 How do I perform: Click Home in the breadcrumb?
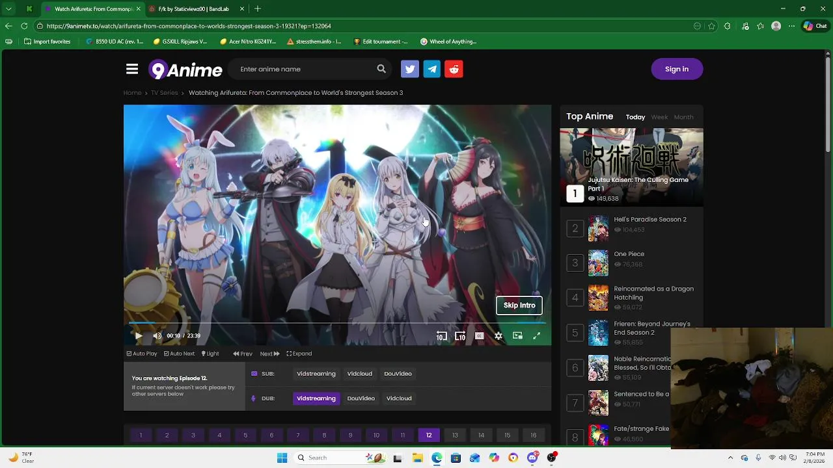(133, 93)
